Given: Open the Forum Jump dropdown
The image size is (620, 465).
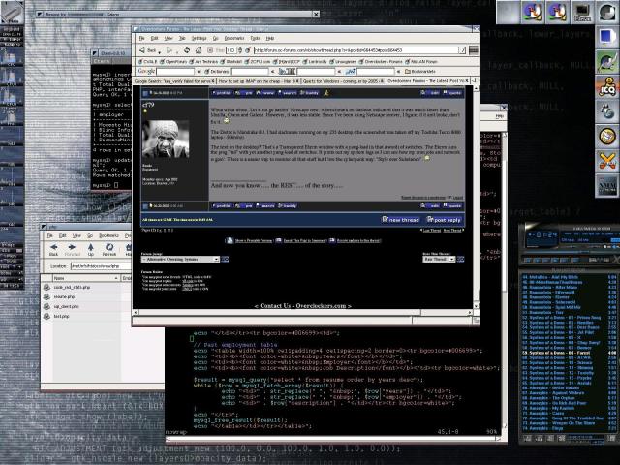Looking at the screenshot, I should 180,259.
